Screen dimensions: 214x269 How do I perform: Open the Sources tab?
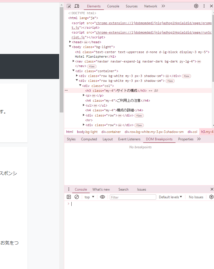click(131, 6)
